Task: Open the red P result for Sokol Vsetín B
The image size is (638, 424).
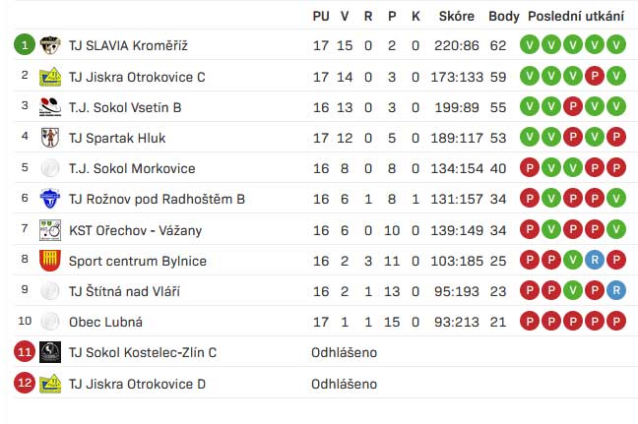Action: 573,107
